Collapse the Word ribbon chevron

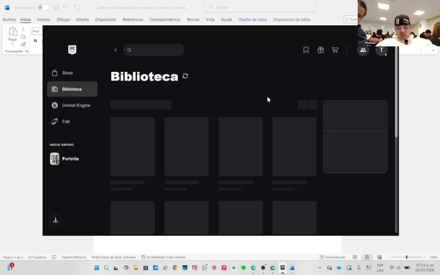433,50
